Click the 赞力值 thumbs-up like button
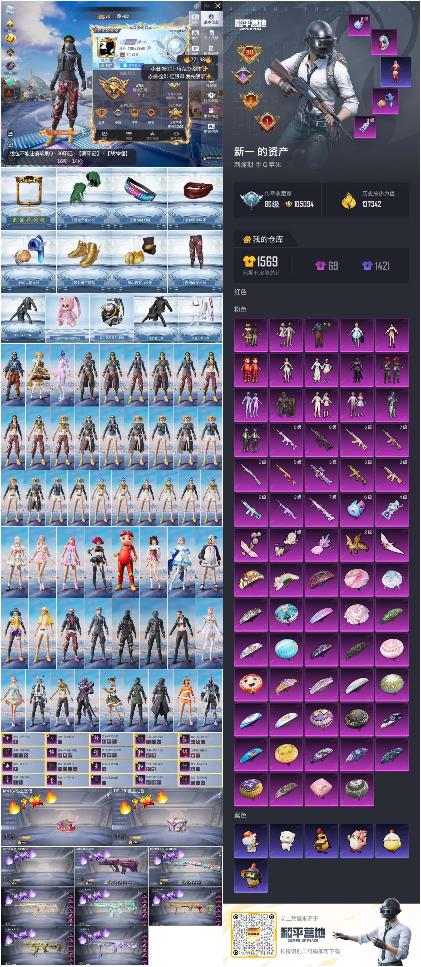The image size is (421, 967). (106, 65)
